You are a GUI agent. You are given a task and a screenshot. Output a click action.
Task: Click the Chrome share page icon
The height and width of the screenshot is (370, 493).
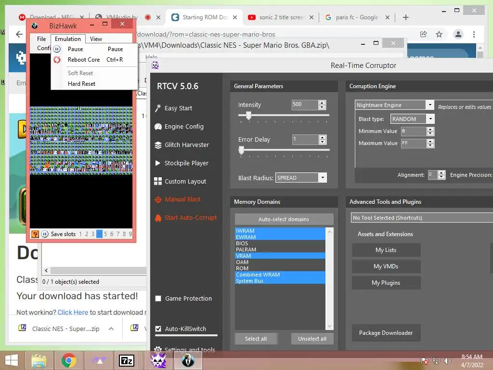point(424,34)
